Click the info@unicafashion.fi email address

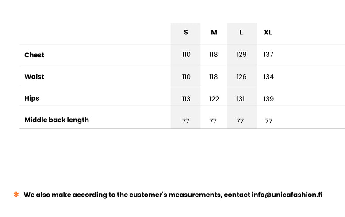(287, 195)
